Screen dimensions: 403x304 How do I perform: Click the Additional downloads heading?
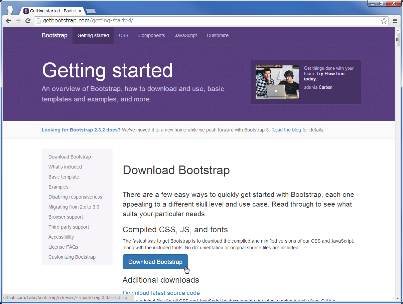161,280
